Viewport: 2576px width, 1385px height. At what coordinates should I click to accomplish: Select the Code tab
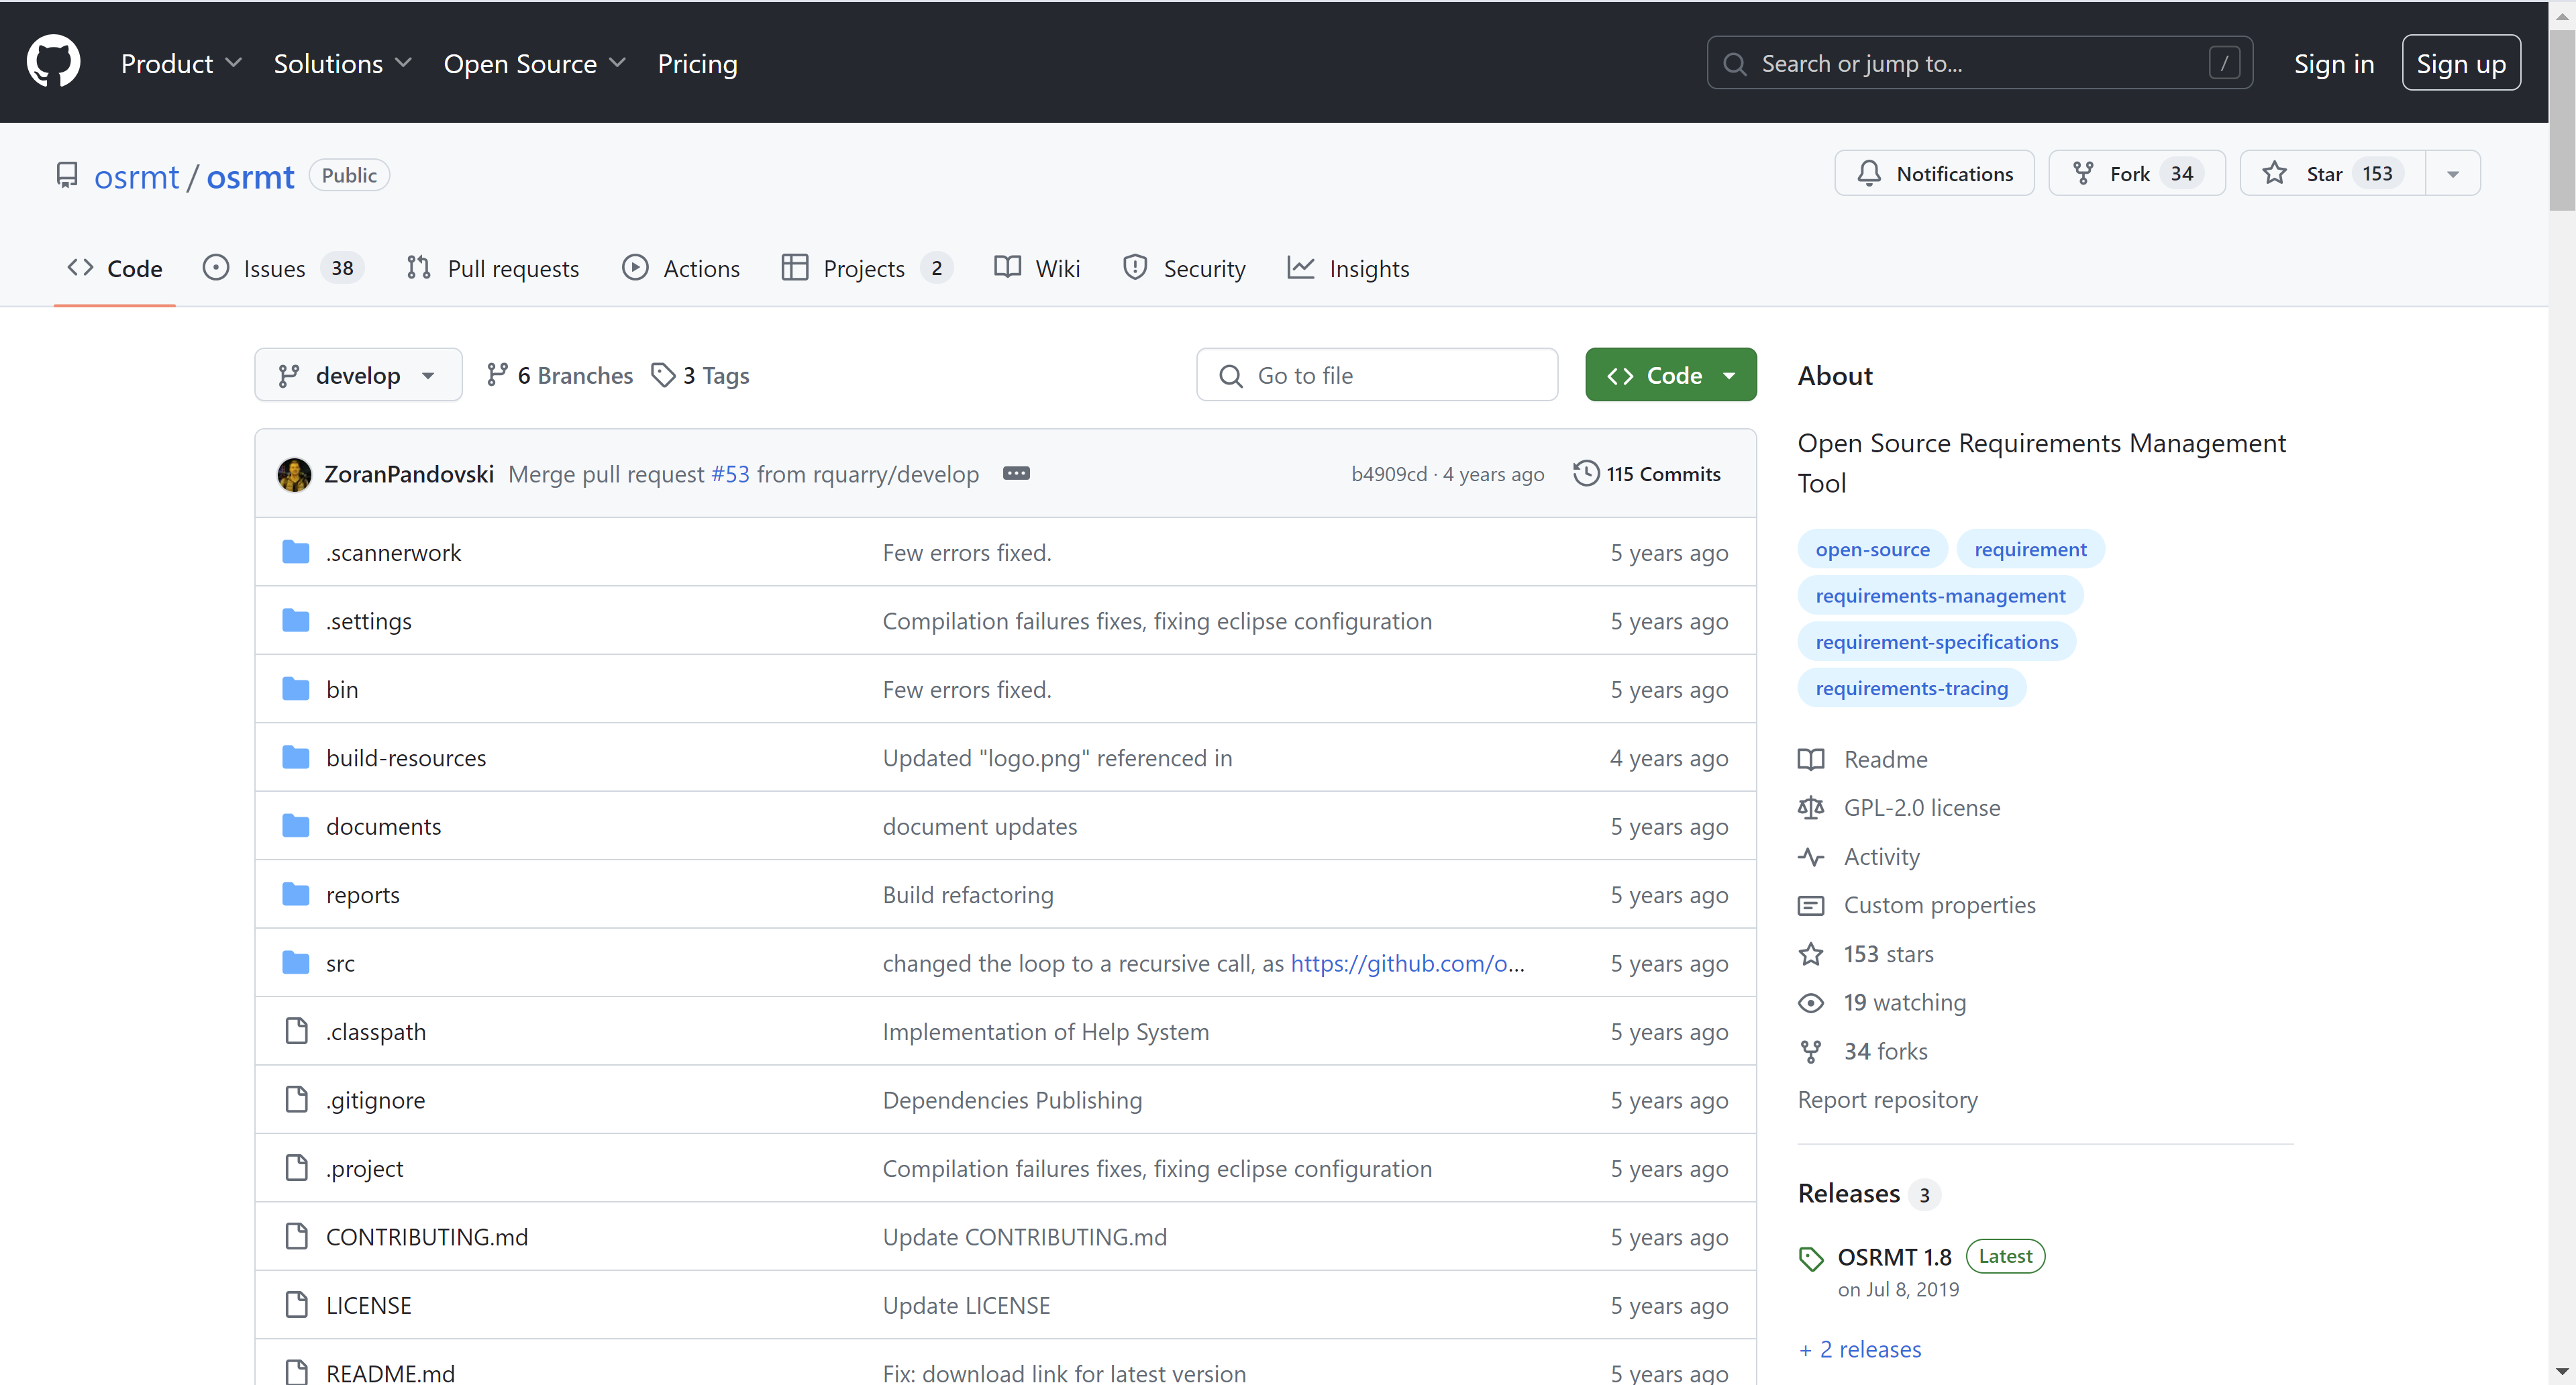click(114, 268)
